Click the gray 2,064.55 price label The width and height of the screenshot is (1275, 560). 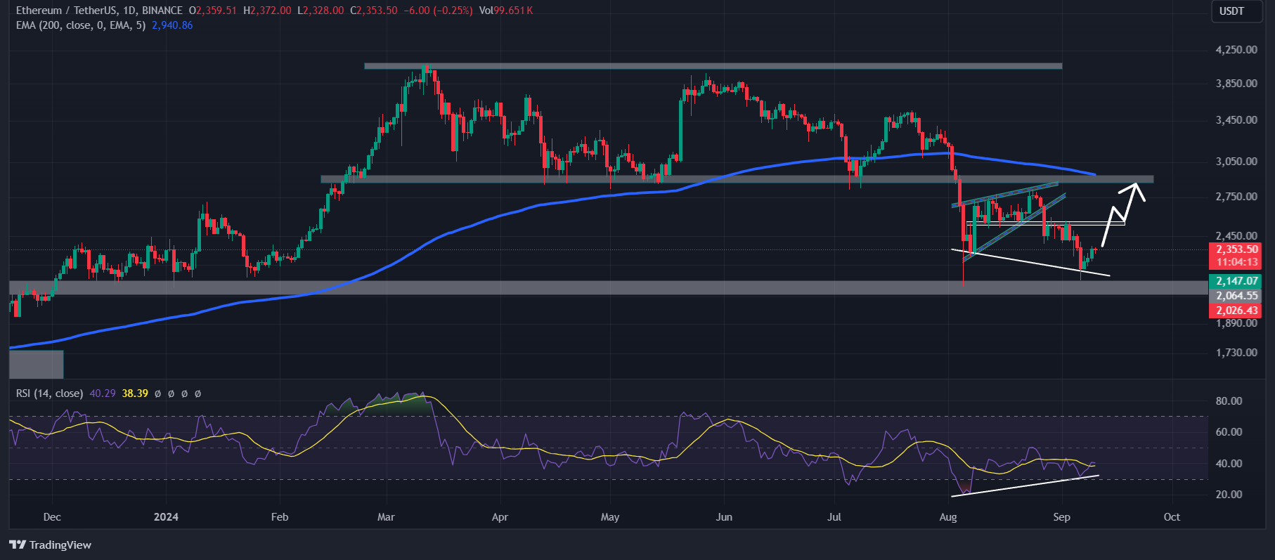click(x=1236, y=296)
